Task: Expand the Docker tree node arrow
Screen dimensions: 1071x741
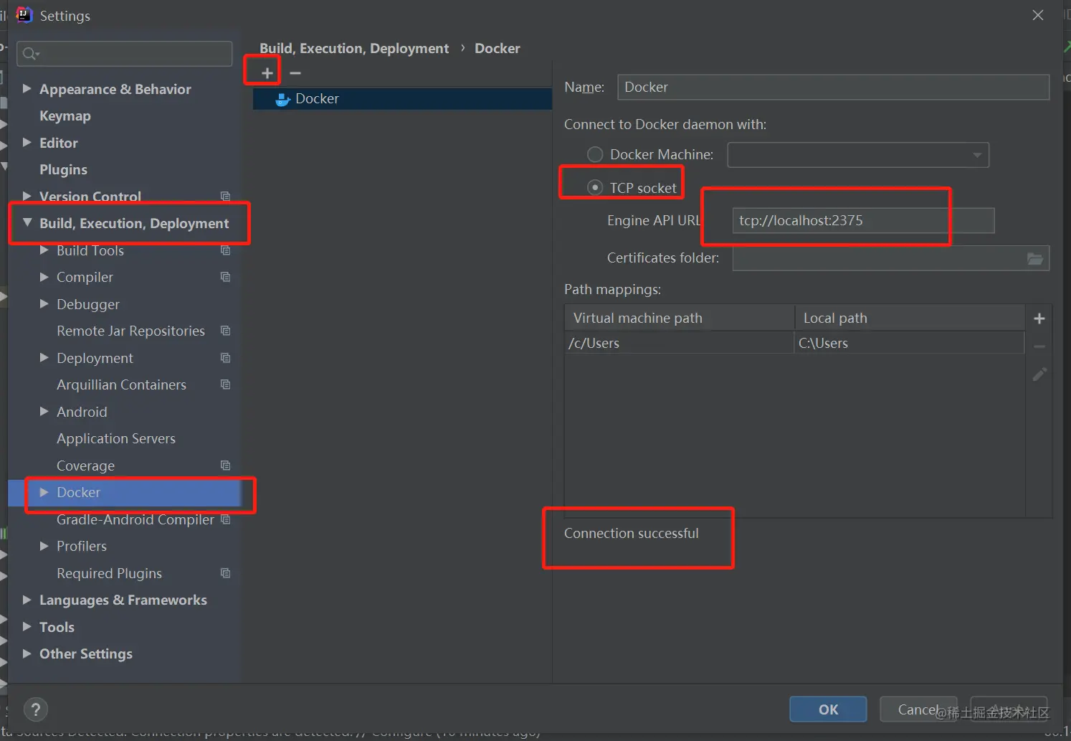Action: point(44,492)
